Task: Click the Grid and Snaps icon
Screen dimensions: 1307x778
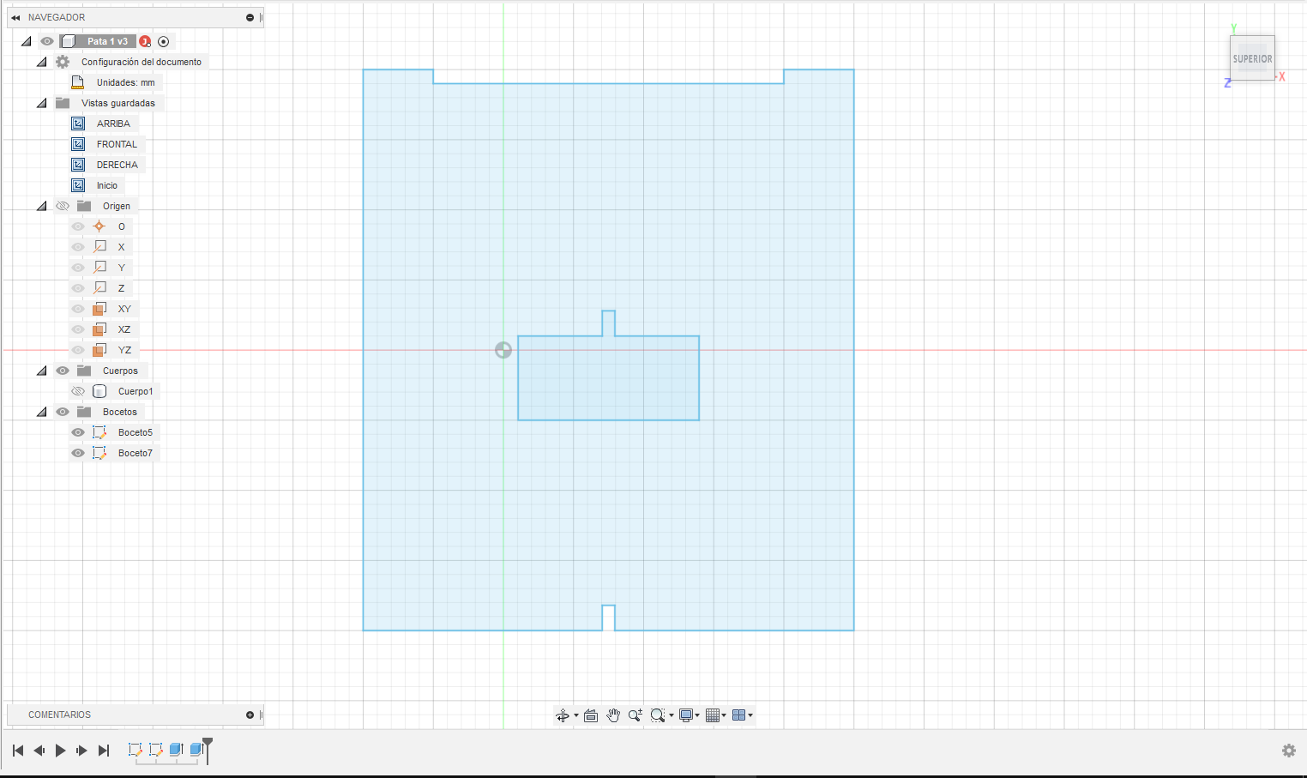Action: click(712, 715)
